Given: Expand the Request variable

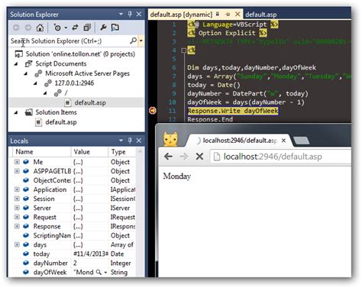Looking at the screenshot, I should point(17,217).
